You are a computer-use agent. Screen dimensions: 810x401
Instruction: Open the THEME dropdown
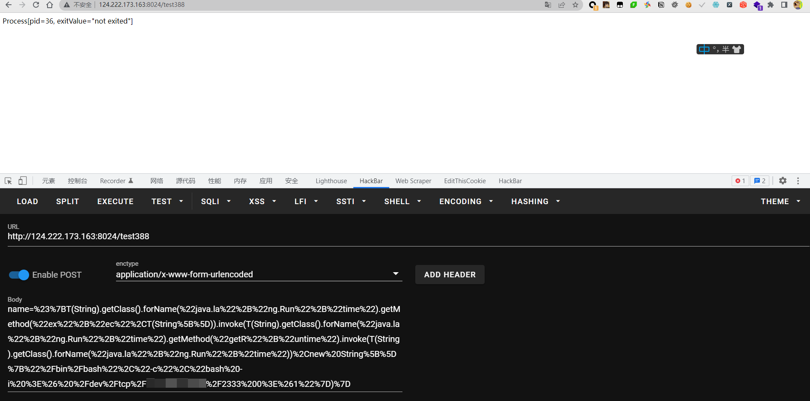coord(780,201)
